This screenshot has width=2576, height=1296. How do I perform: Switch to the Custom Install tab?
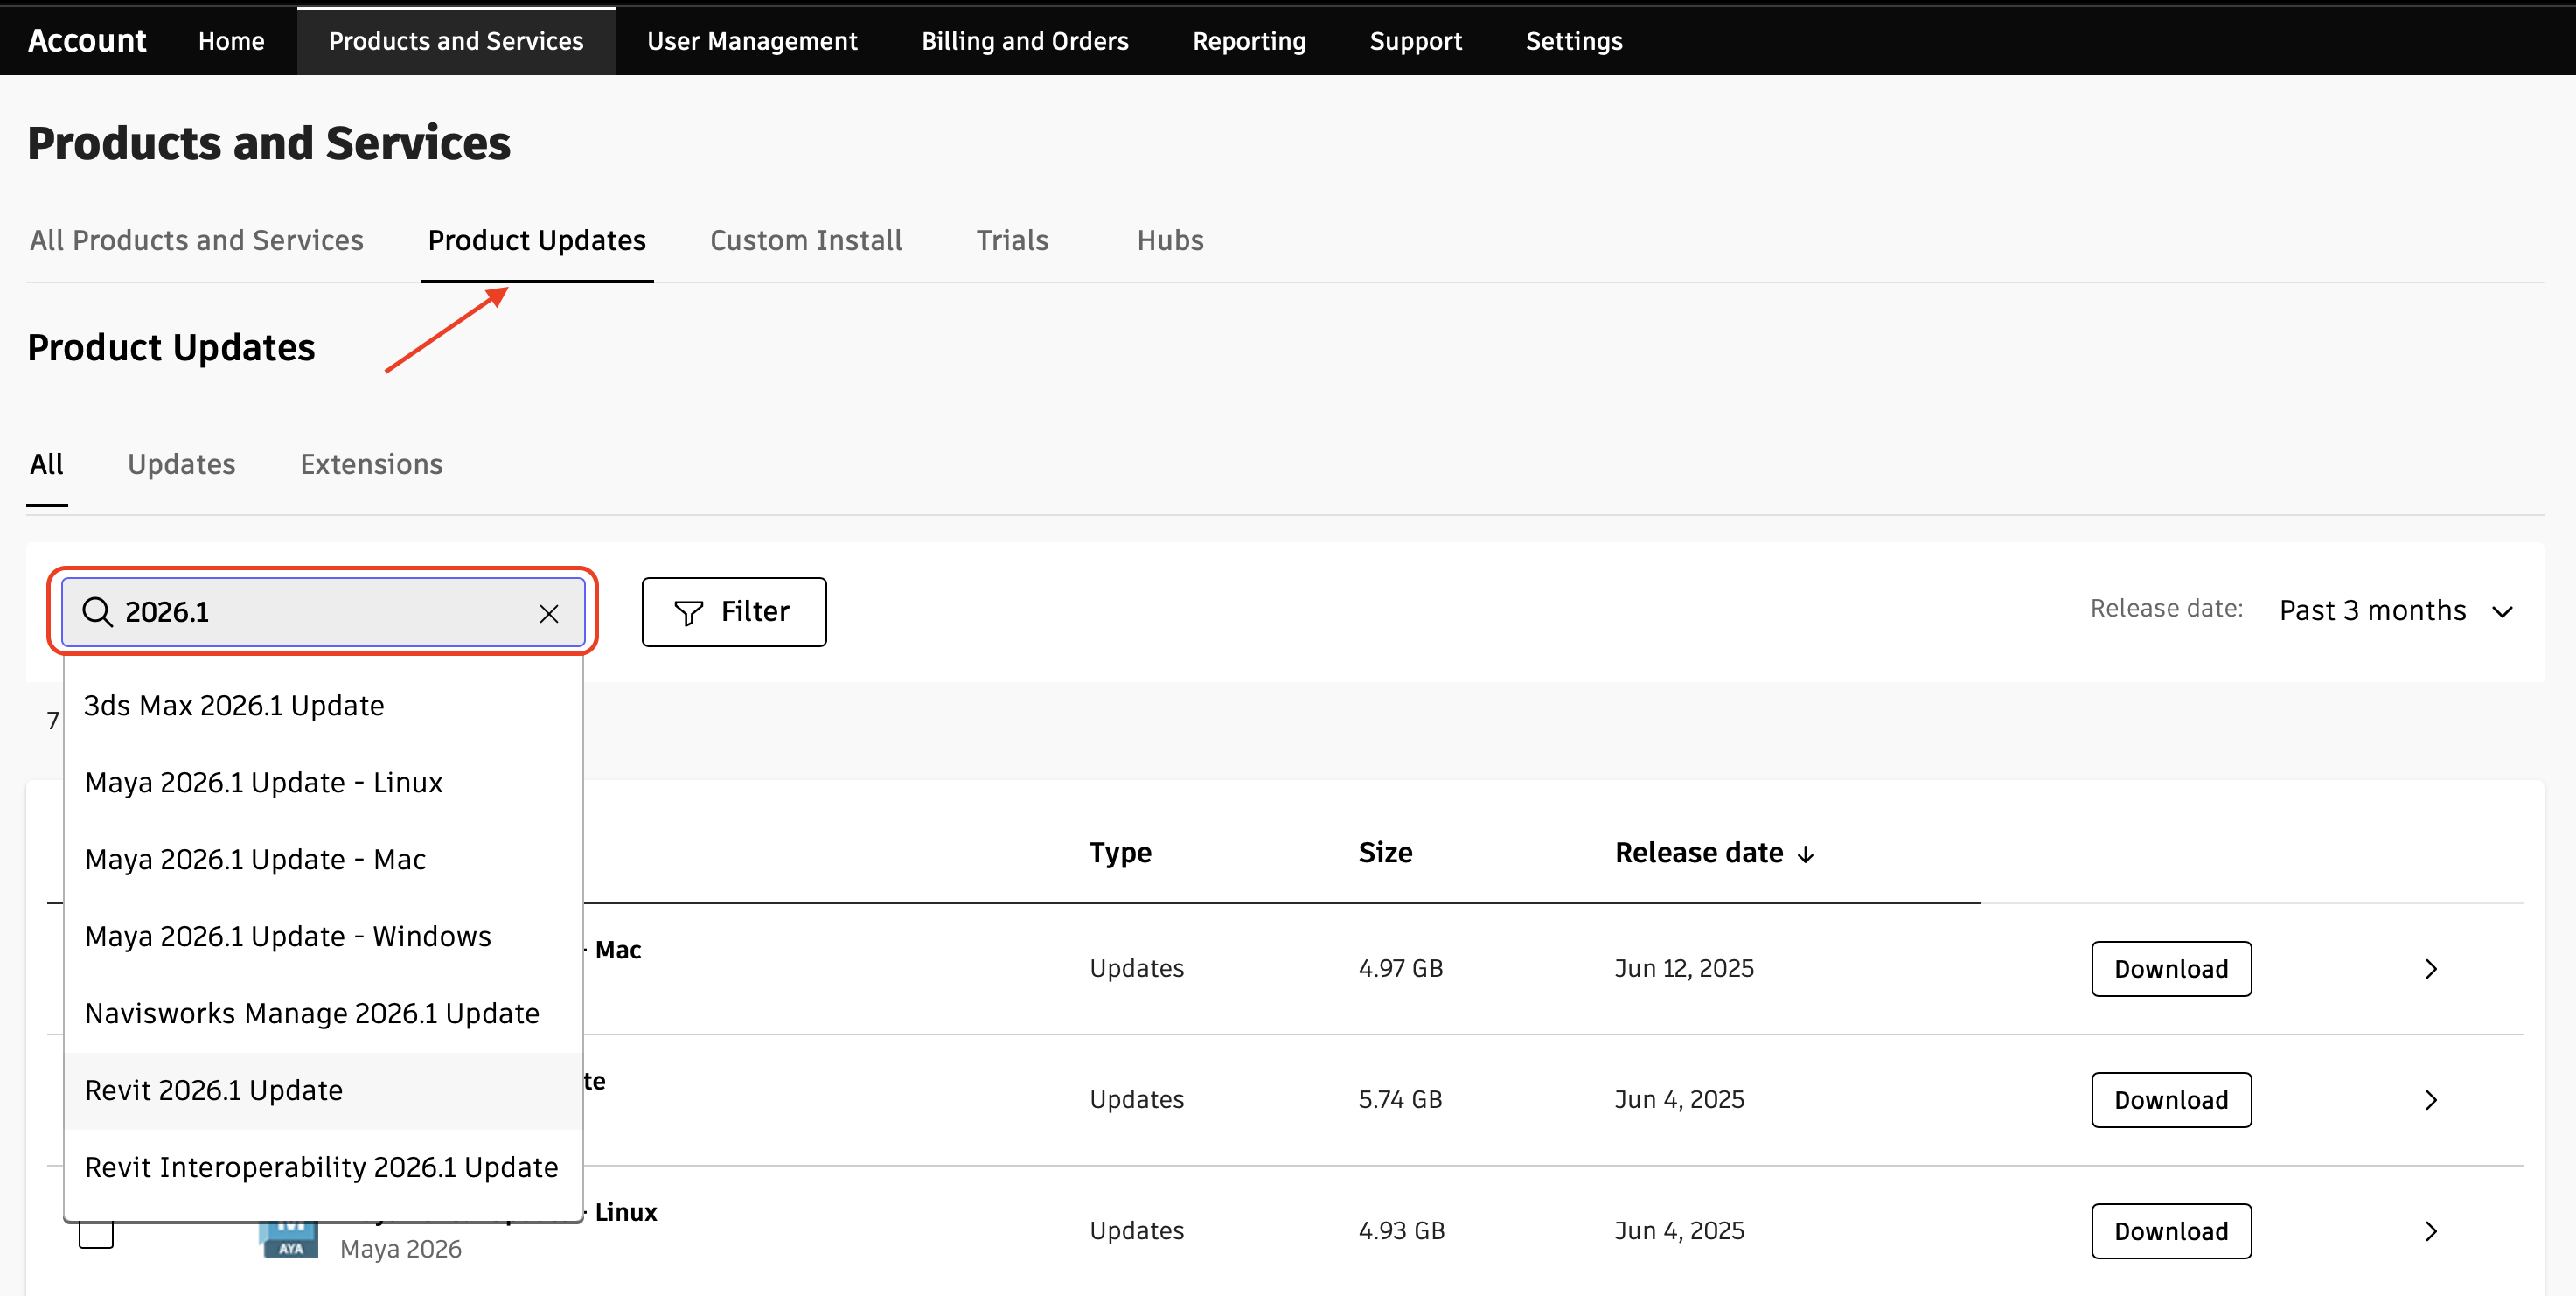coord(806,240)
